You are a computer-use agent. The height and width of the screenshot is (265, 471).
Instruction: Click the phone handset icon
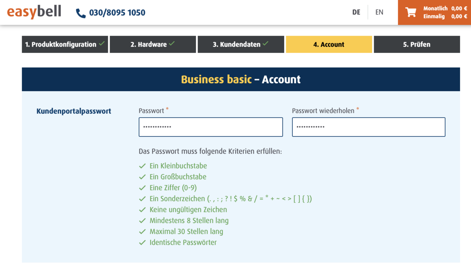80,13
